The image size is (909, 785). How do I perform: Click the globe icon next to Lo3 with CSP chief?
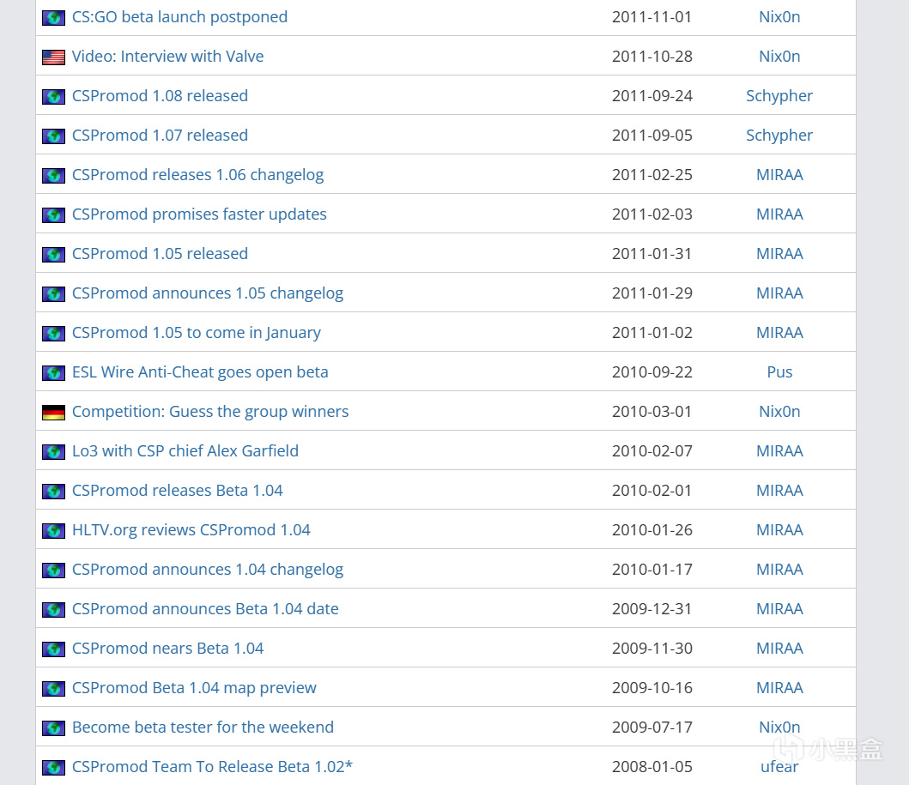53,452
